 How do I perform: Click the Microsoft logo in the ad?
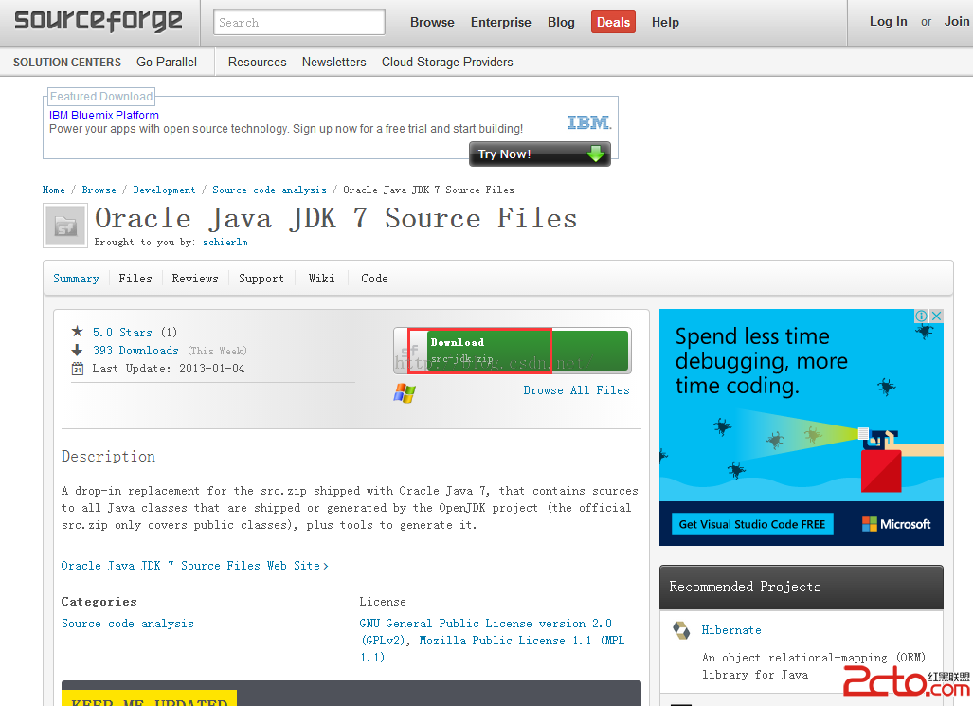896,524
